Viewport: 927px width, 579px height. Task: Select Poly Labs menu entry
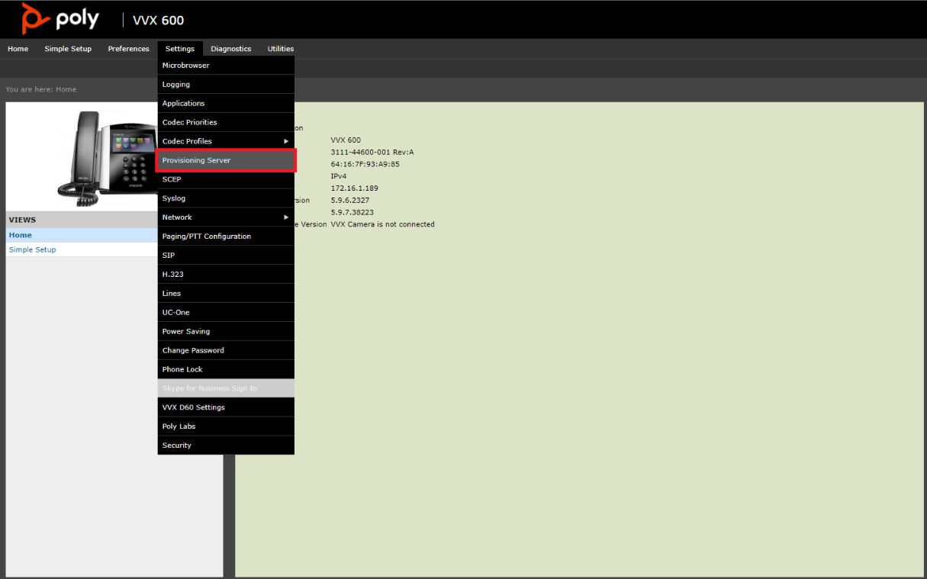tap(226, 426)
